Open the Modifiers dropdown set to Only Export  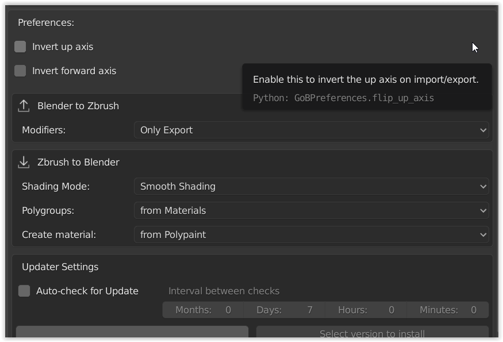pyautogui.click(x=311, y=130)
